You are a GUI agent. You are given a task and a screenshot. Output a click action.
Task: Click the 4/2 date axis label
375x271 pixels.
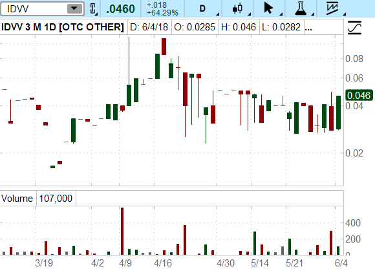click(x=98, y=263)
